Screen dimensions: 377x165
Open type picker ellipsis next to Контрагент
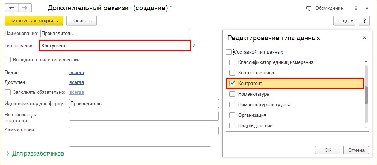point(186,46)
